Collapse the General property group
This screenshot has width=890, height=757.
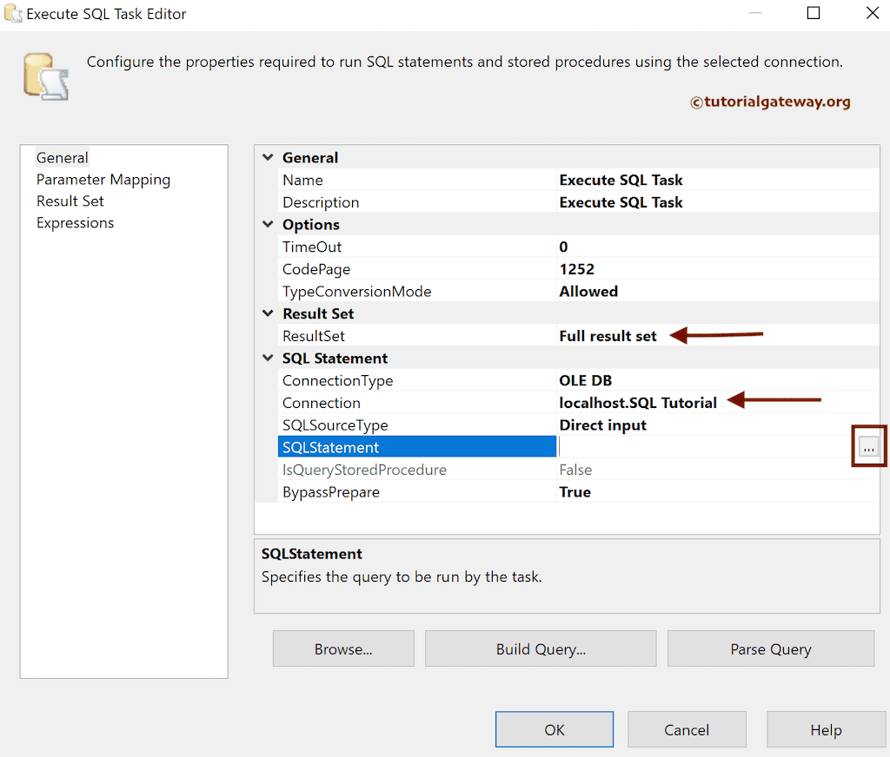pyautogui.click(x=268, y=157)
